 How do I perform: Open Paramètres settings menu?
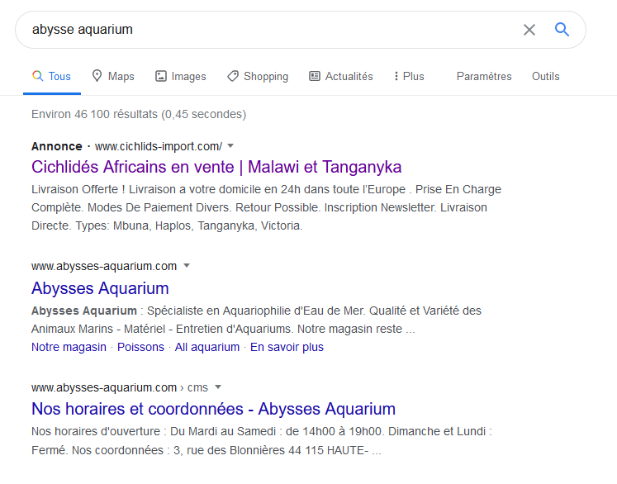[x=484, y=76]
